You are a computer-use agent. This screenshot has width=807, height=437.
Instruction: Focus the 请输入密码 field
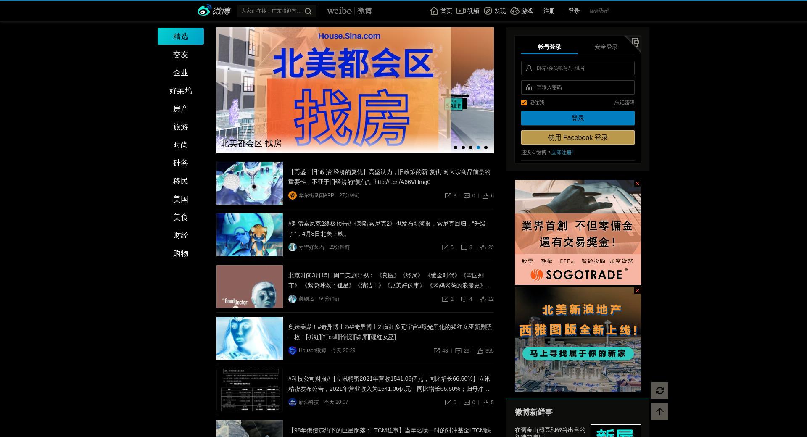point(578,87)
